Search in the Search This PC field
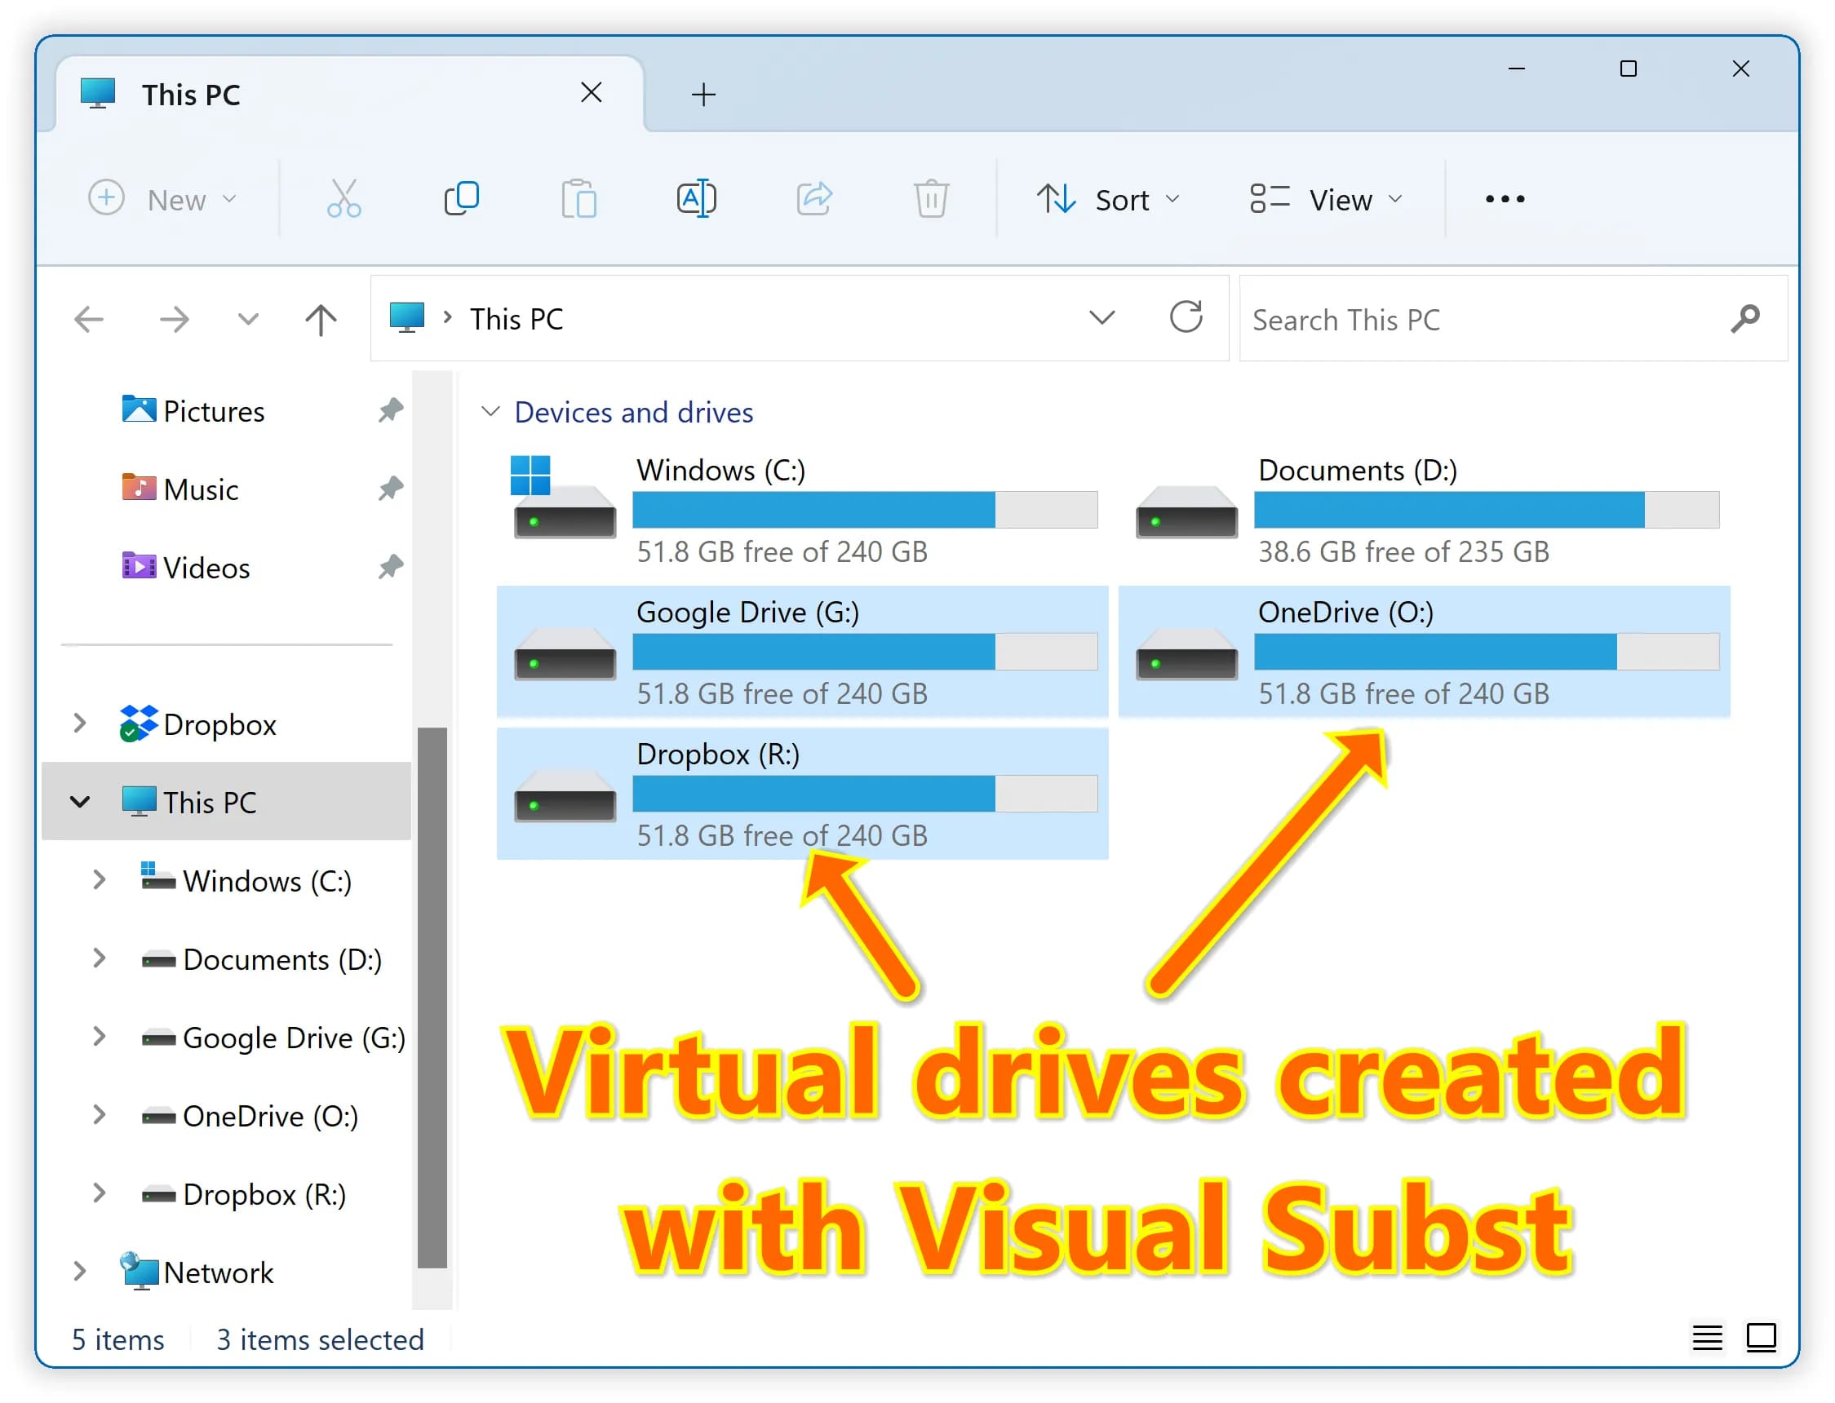The height and width of the screenshot is (1403, 1835). tap(1481, 318)
